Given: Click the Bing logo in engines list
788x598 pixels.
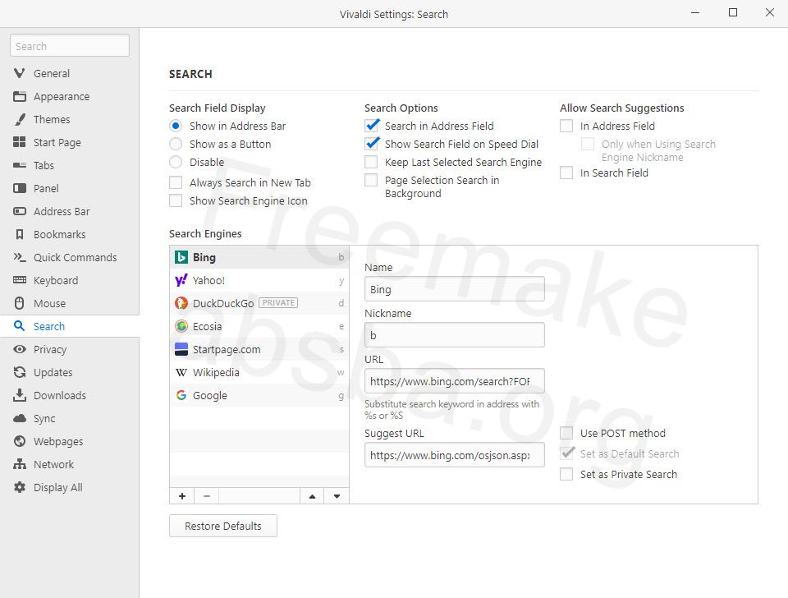Looking at the screenshot, I should point(181,257).
